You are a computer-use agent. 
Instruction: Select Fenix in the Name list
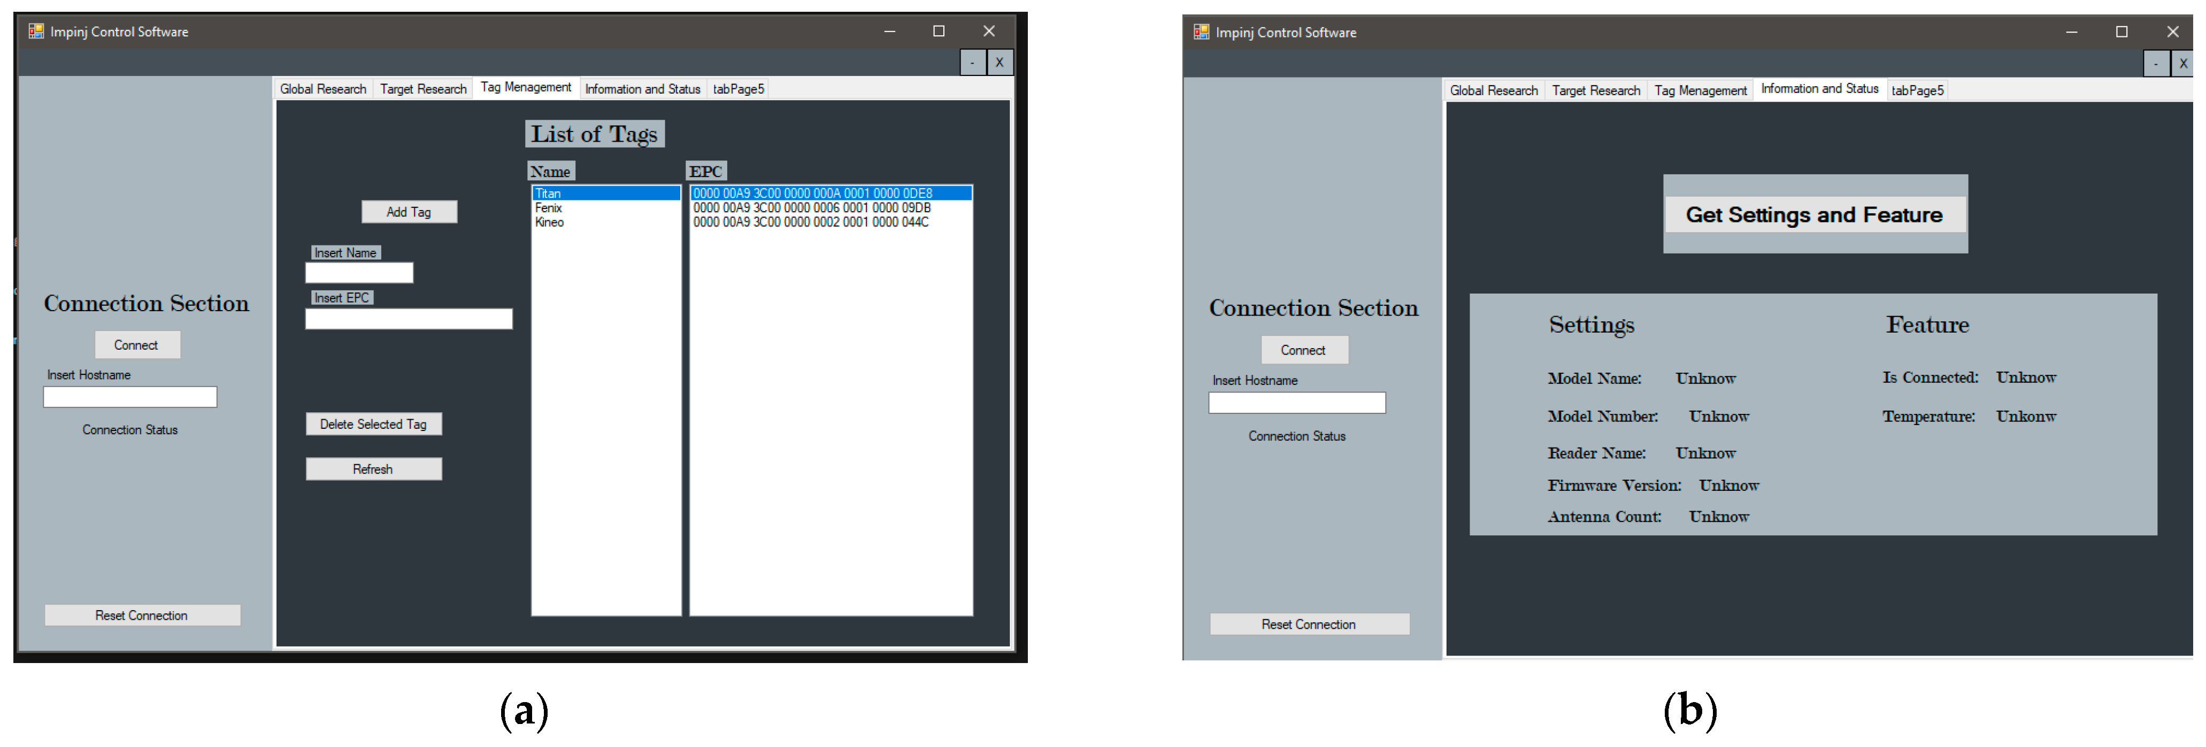(x=549, y=208)
